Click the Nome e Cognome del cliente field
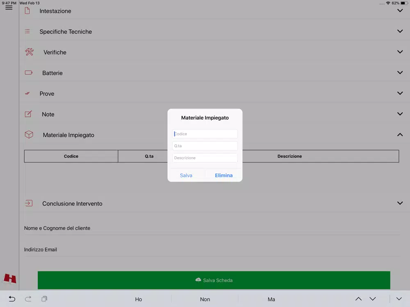The height and width of the screenshot is (307, 410). [x=212, y=228]
